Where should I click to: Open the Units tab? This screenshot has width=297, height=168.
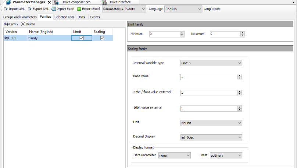[x=81, y=17]
